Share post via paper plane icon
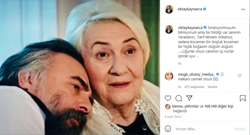 point(189,98)
